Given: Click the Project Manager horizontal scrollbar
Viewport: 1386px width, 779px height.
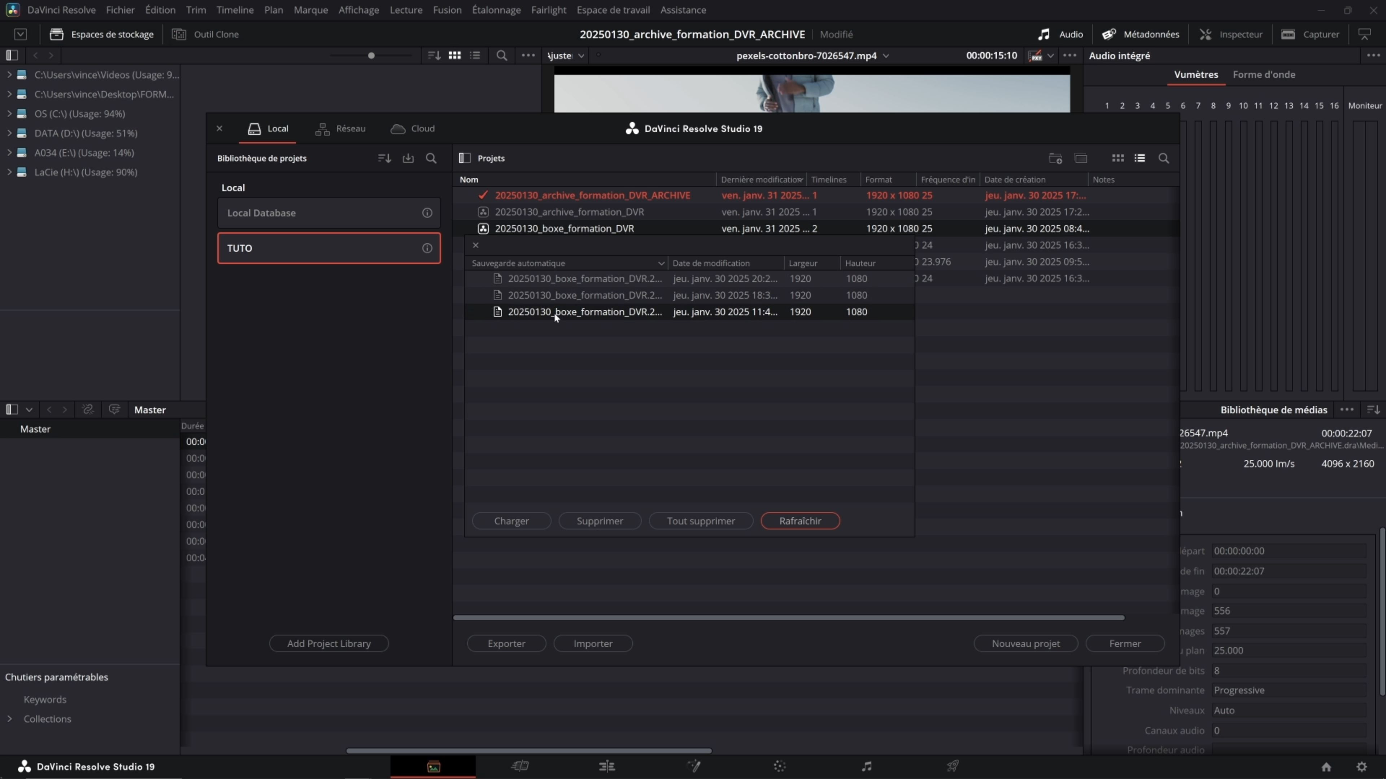Looking at the screenshot, I should tap(789, 618).
